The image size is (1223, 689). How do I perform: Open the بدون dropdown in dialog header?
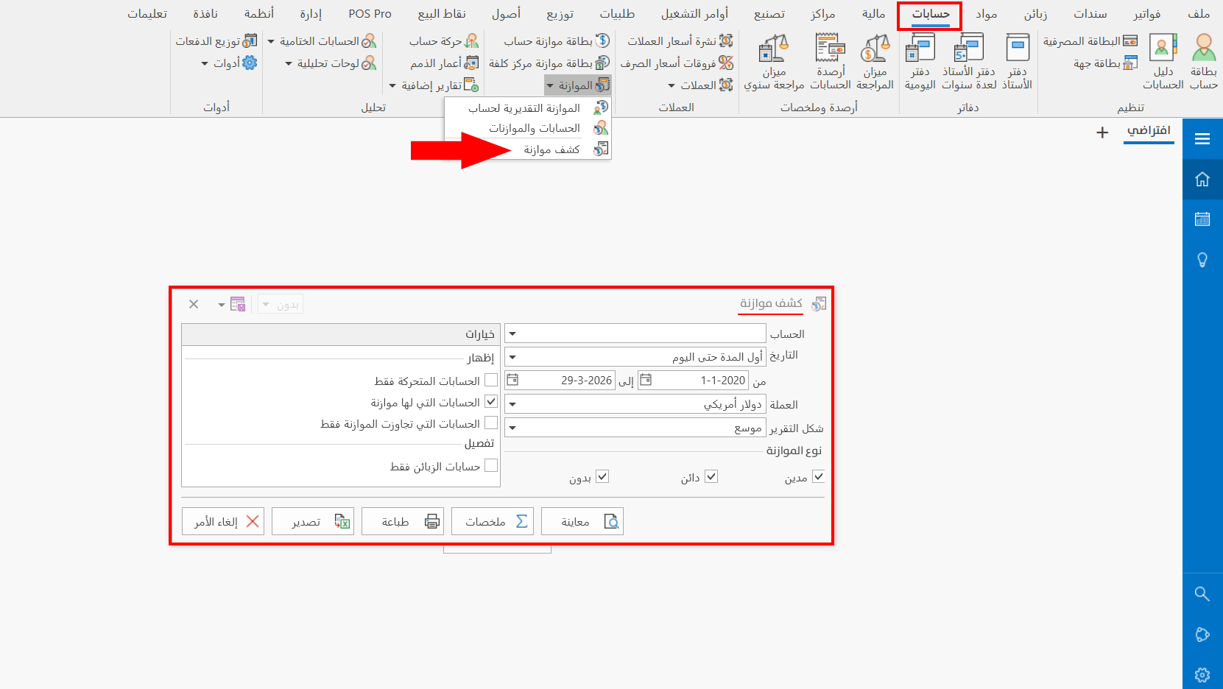(281, 304)
